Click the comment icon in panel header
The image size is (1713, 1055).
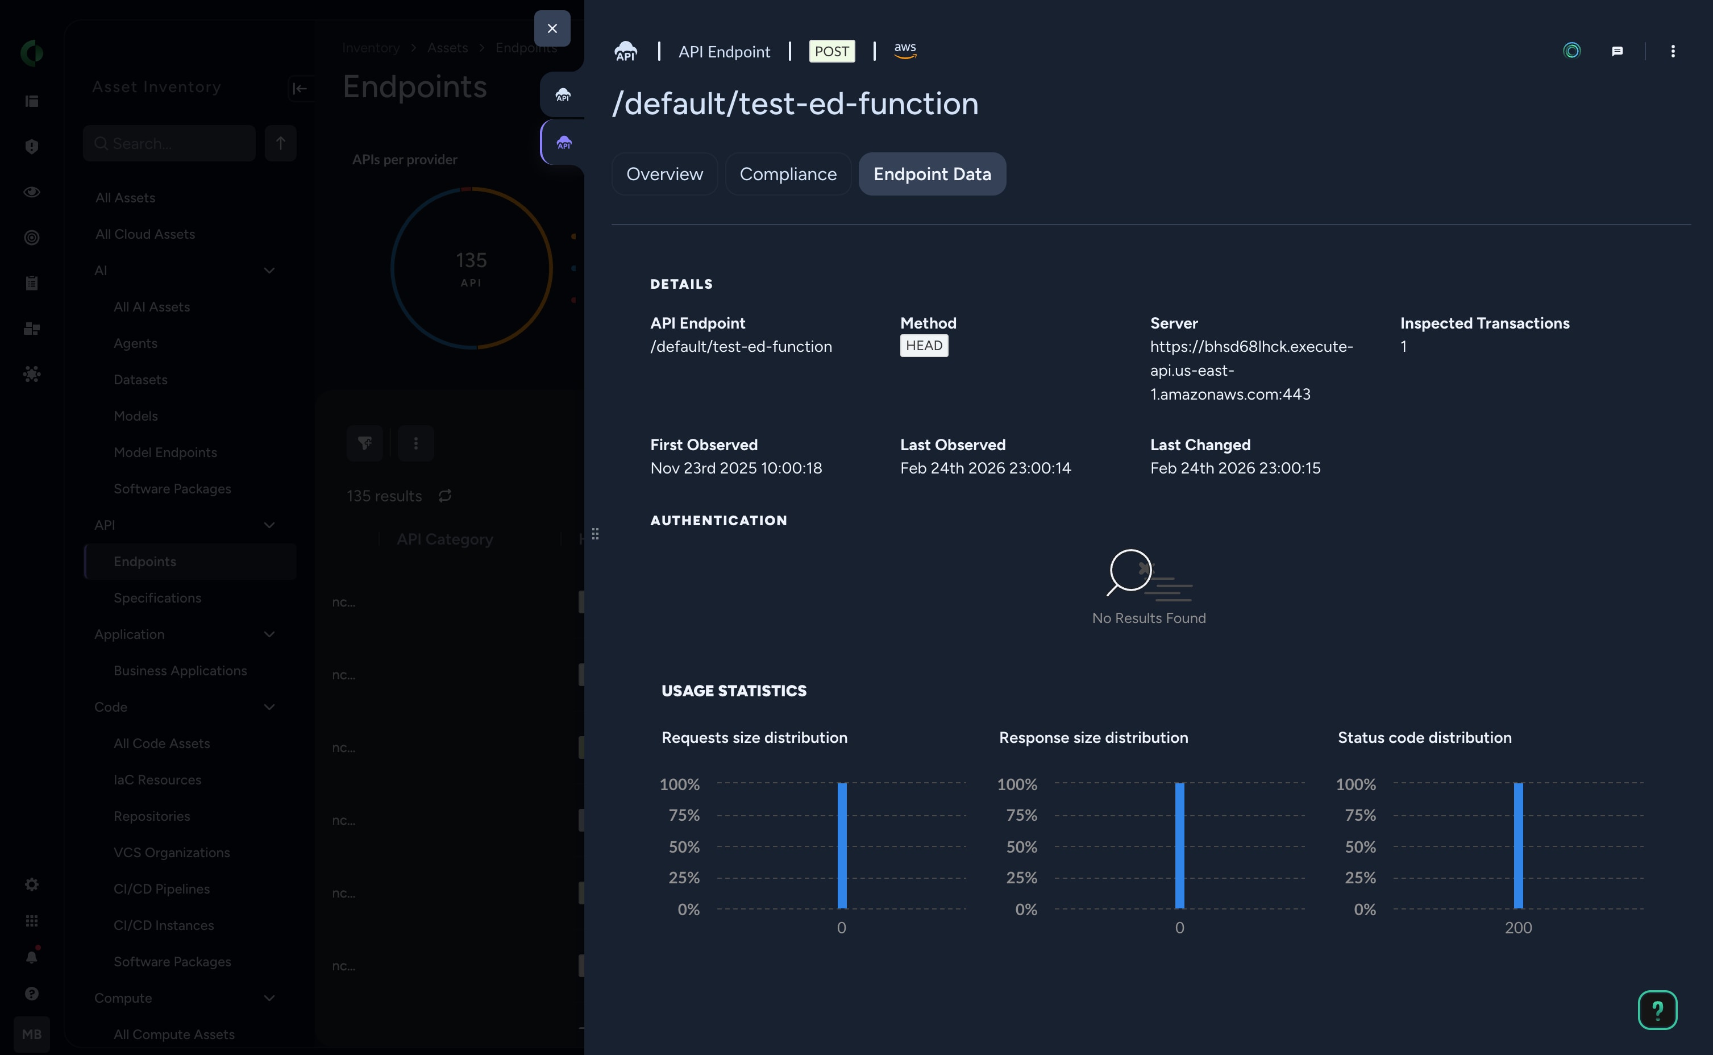(1617, 51)
